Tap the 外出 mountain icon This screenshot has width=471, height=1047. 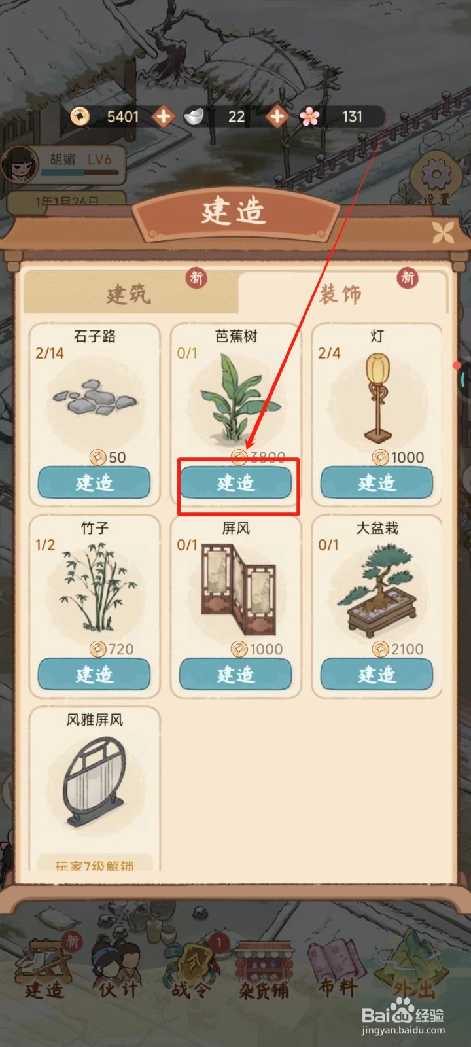coord(413,965)
